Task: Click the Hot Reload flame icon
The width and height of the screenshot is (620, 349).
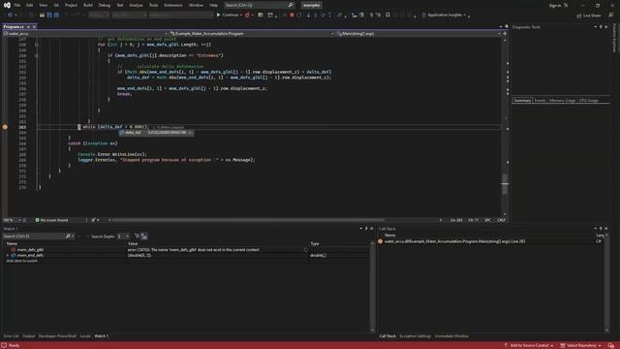Action: pyautogui.click(x=247, y=16)
